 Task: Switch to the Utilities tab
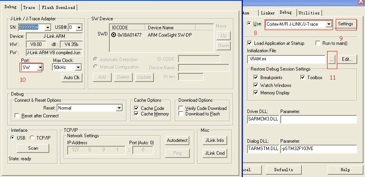pyautogui.click(x=309, y=13)
